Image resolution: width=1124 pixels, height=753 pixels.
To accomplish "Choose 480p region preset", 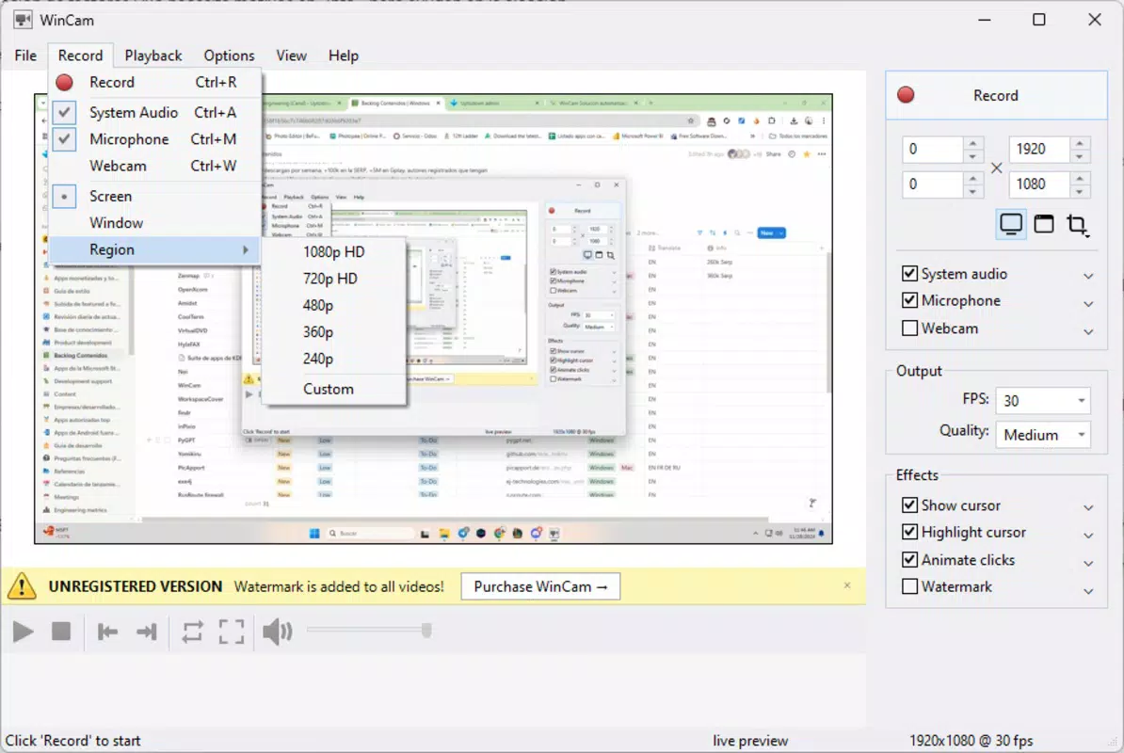I will [x=334, y=305].
